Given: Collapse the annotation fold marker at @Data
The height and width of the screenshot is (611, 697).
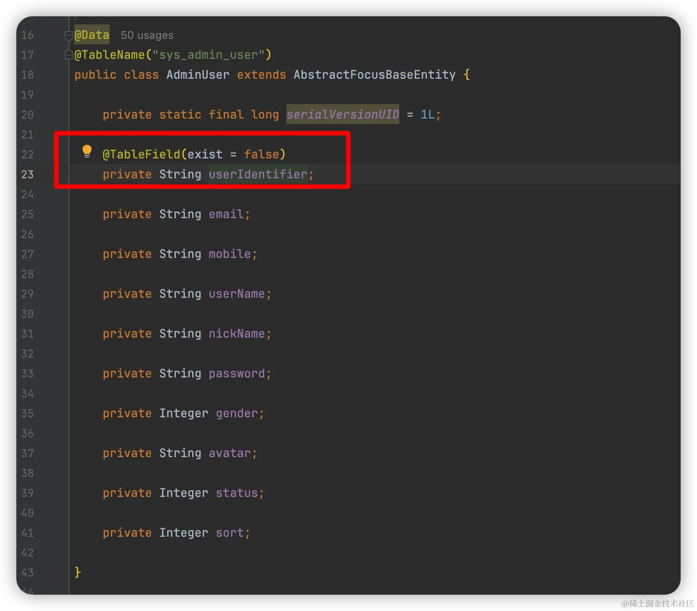Looking at the screenshot, I should pyautogui.click(x=68, y=35).
